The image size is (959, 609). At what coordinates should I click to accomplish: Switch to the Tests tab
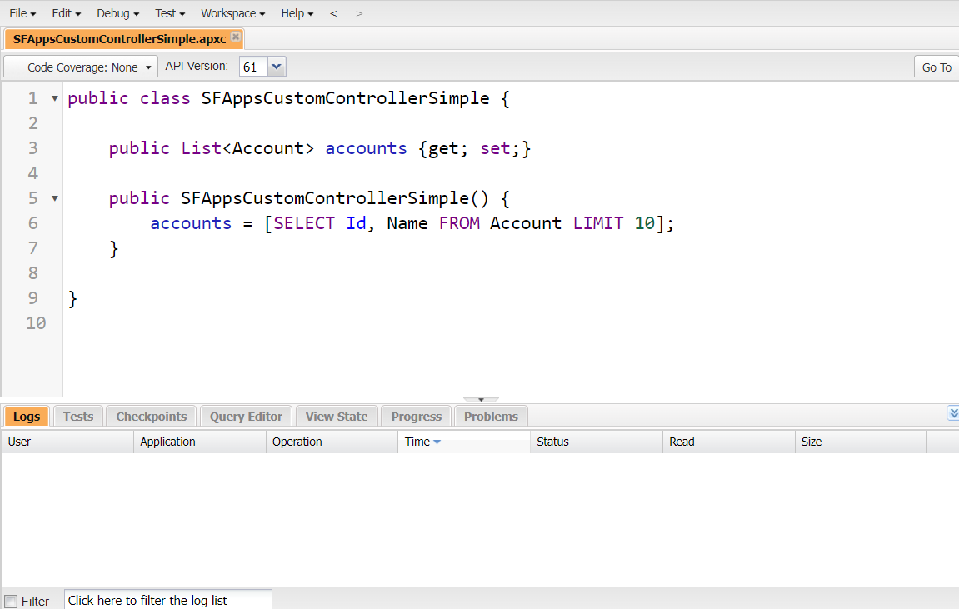tap(77, 416)
